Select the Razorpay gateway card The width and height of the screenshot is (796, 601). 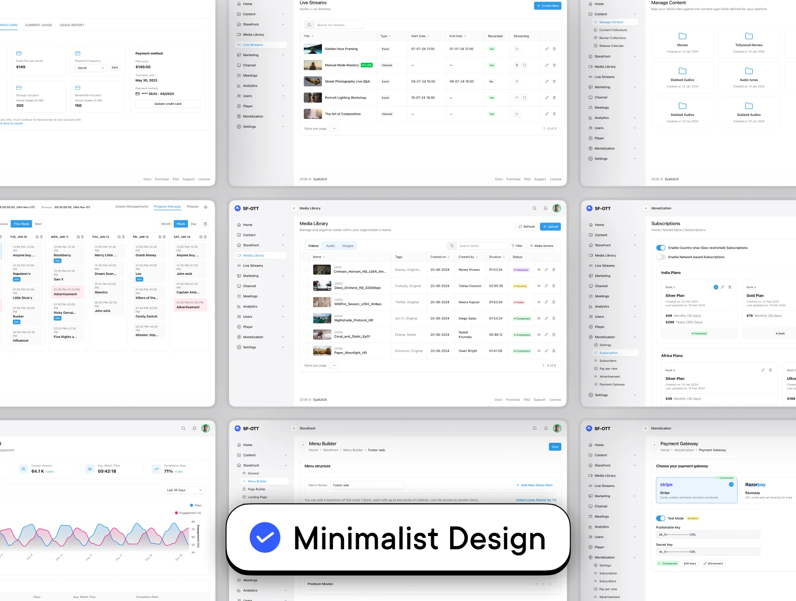click(x=769, y=490)
